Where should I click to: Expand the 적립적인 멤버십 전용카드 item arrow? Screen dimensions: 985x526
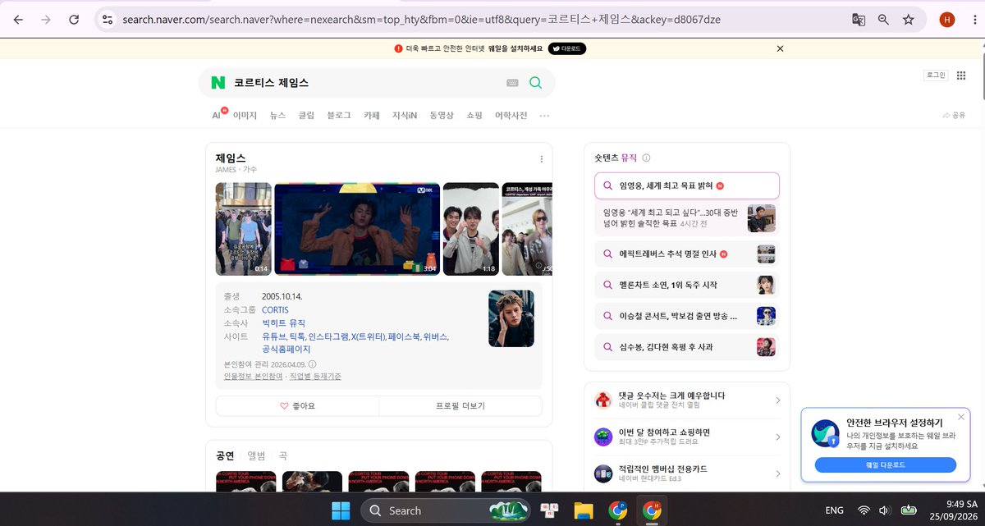(777, 473)
